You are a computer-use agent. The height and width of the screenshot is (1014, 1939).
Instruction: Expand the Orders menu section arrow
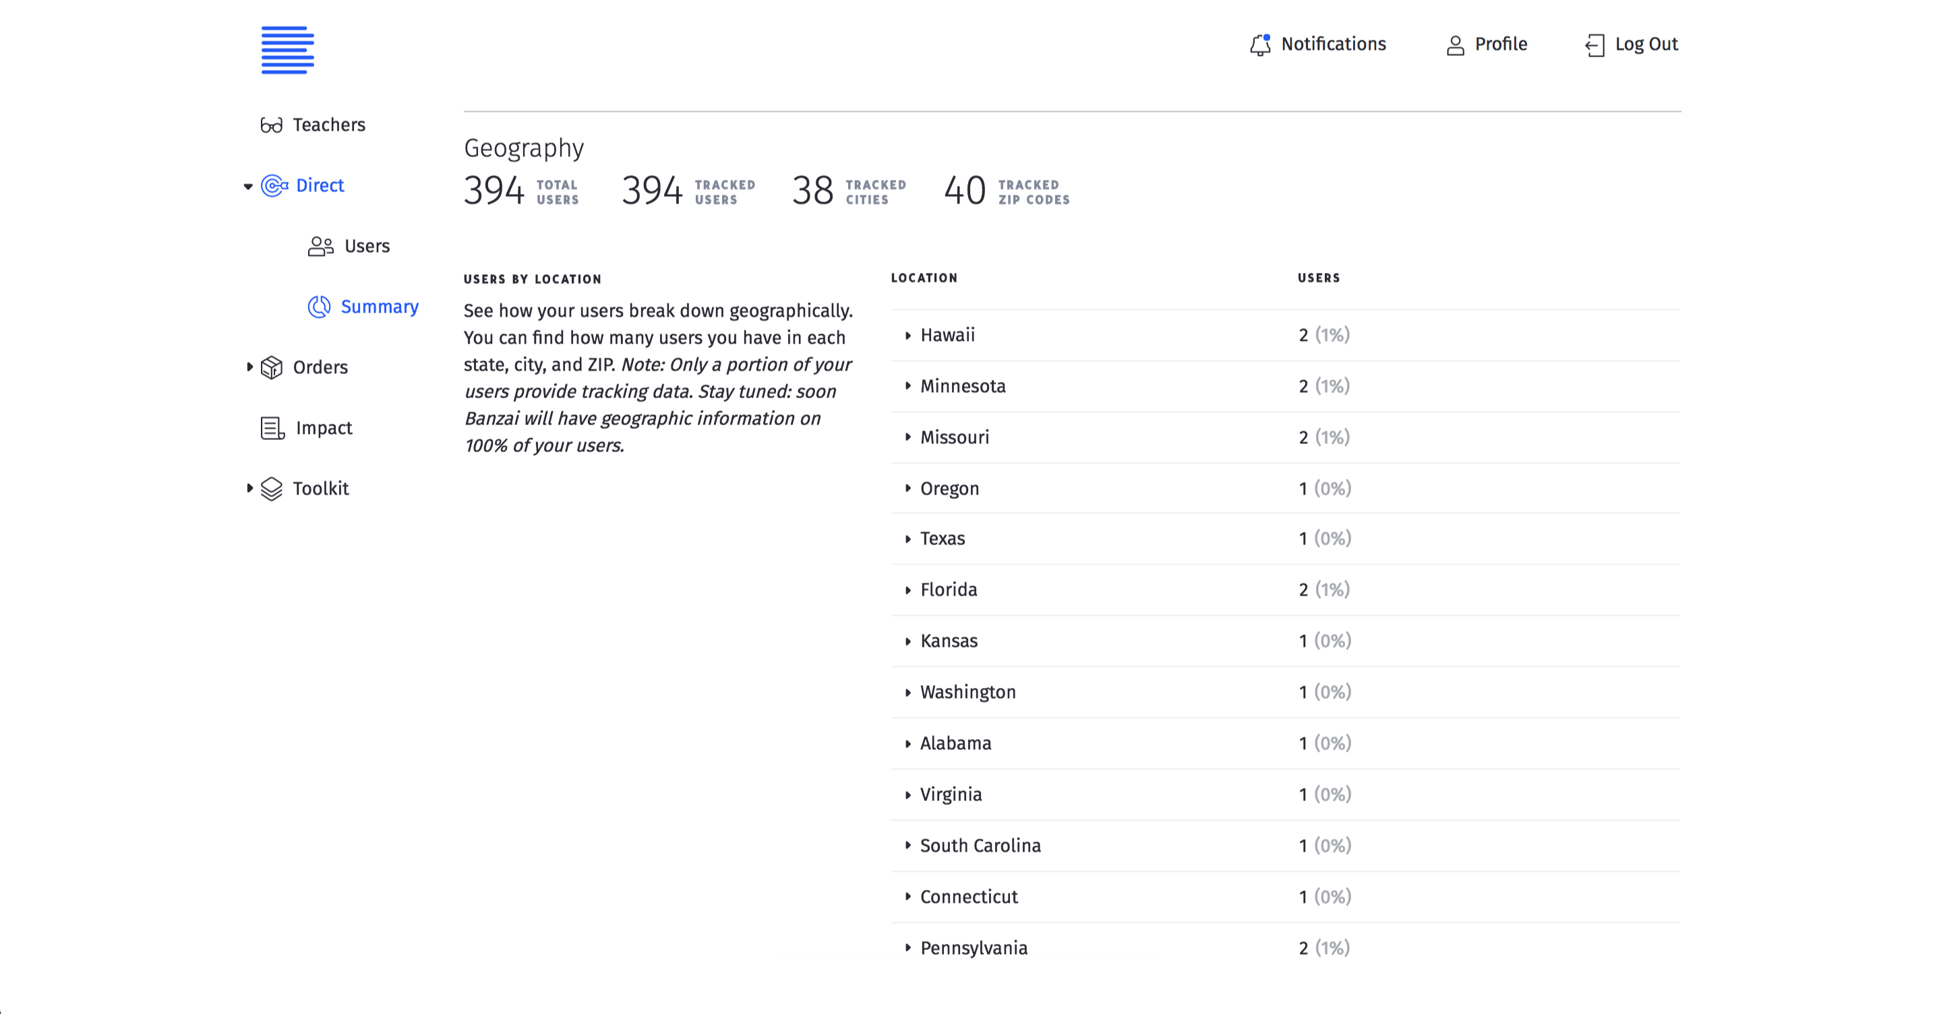pyautogui.click(x=249, y=367)
